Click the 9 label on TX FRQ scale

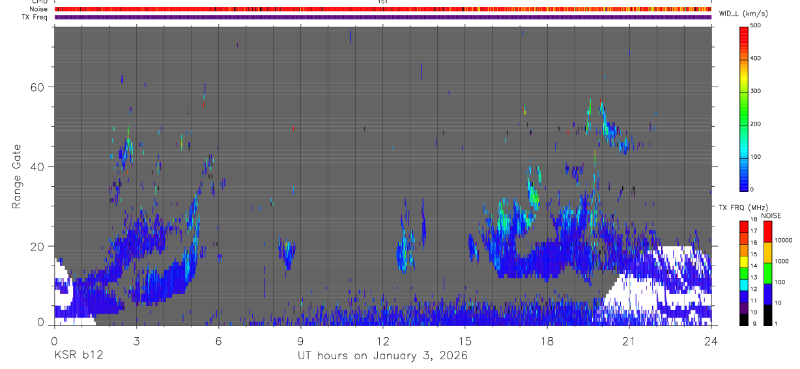[x=756, y=323]
